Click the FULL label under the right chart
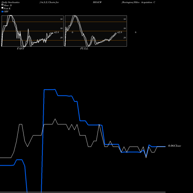 click(84, 49)
